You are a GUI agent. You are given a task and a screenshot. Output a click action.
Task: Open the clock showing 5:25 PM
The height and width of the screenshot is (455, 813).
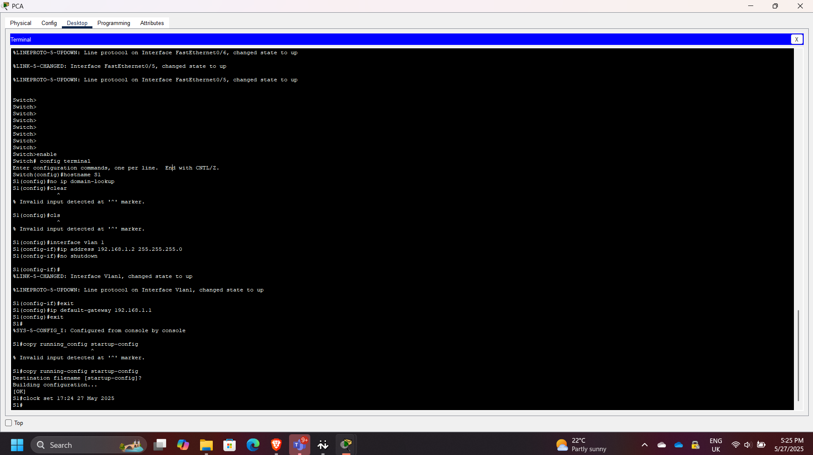point(791,445)
